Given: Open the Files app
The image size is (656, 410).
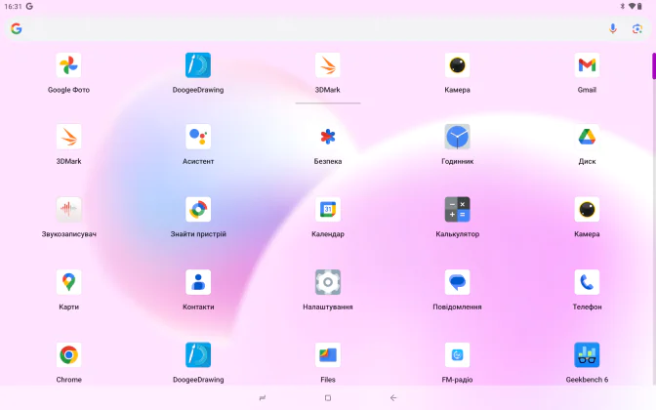Looking at the screenshot, I should (x=328, y=355).
